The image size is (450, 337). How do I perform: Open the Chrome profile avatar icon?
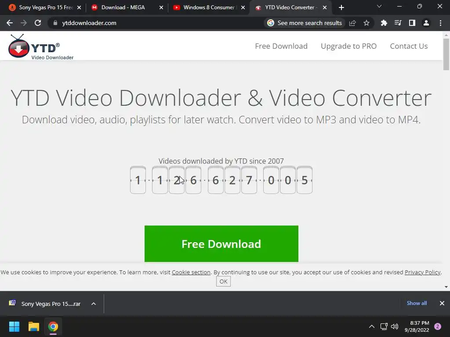(426, 23)
